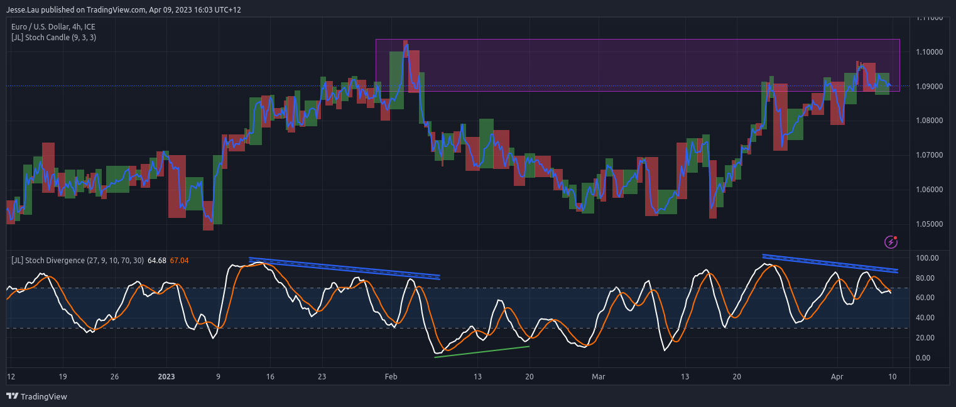Click the Apr label on the time axis

[837, 377]
